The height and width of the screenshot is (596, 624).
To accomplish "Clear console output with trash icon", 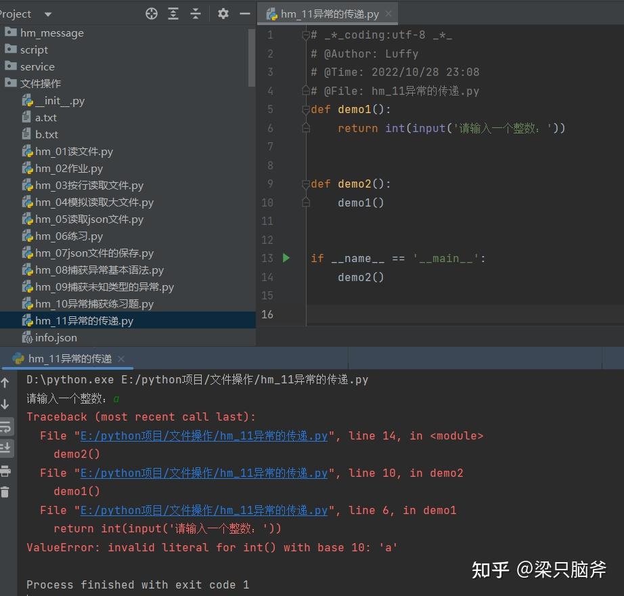I will click(5, 492).
